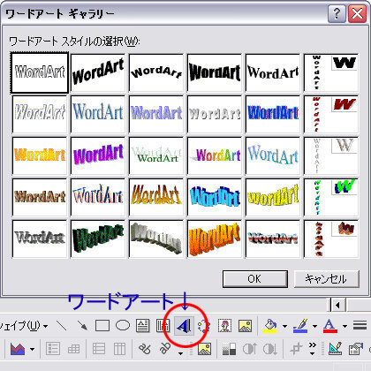Apply fill color with paint bucket

point(270,326)
